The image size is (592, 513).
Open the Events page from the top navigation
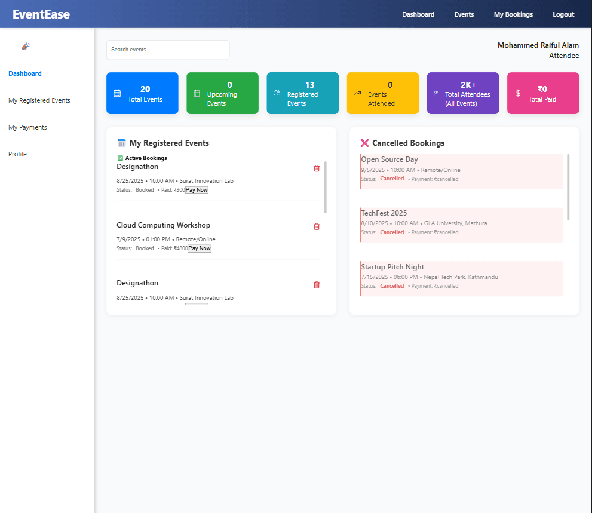pos(464,14)
